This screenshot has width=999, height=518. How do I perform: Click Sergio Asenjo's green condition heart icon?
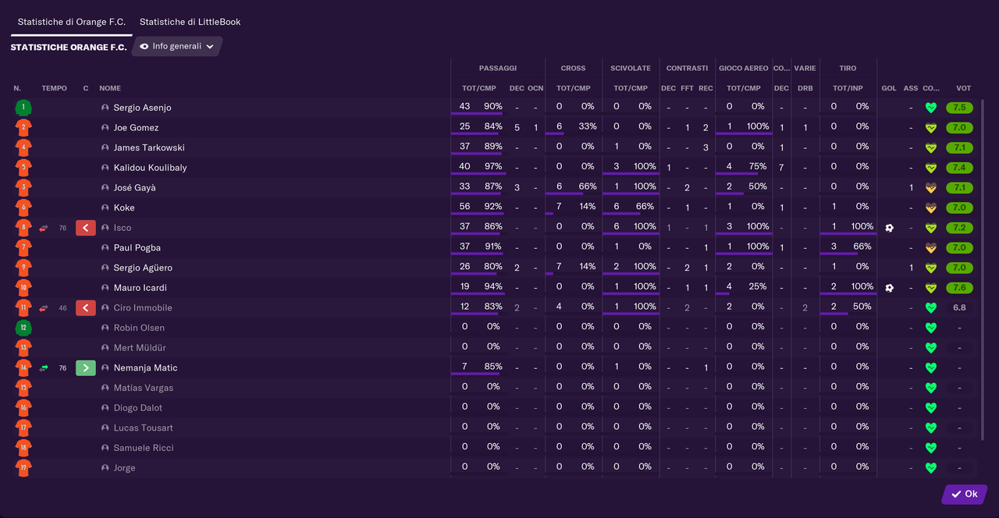pyautogui.click(x=930, y=108)
